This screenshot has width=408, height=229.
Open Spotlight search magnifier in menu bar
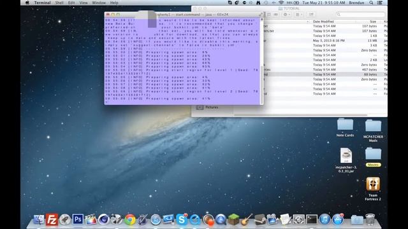click(371, 3)
